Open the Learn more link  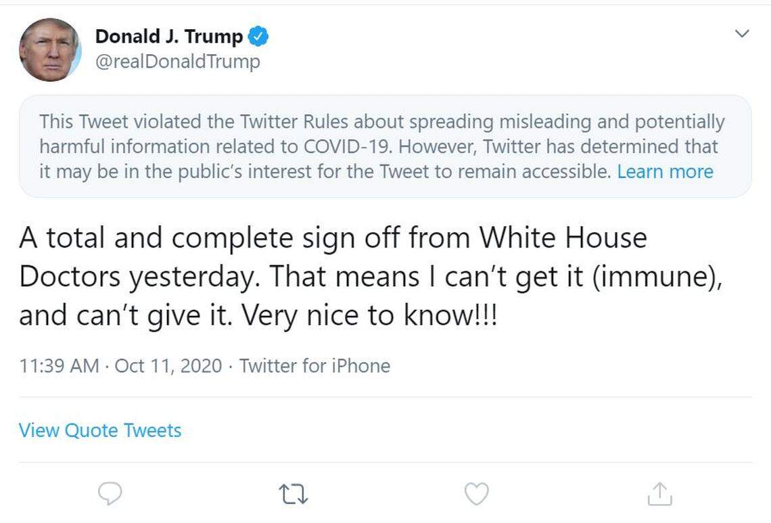tap(665, 172)
